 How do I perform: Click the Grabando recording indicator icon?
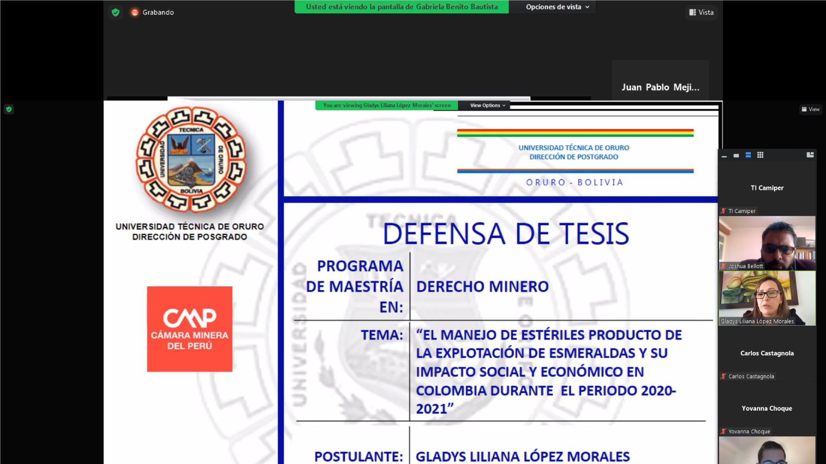pyautogui.click(x=134, y=13)
